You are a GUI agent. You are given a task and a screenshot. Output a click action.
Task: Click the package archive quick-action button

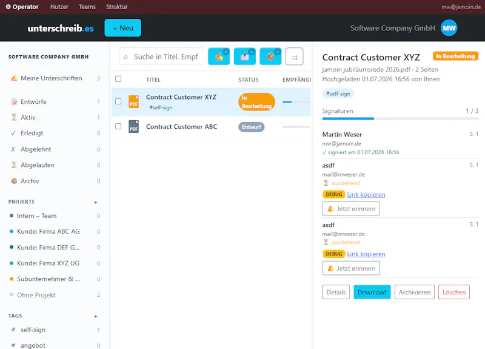coord(270,56)
